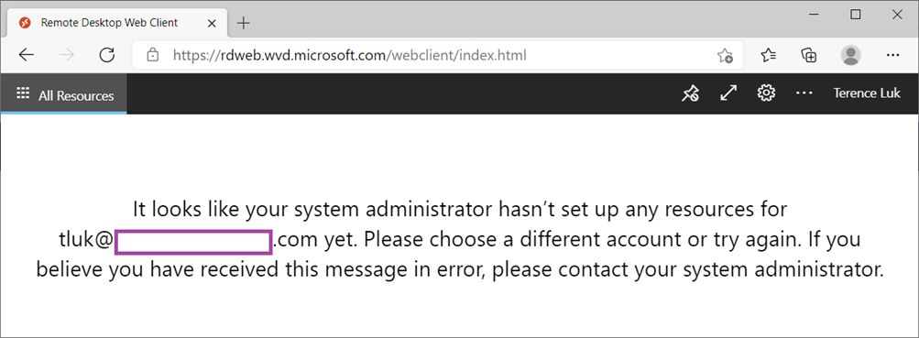
Task: Expand the web client More options ellipsis
Action: pyautogui.click(x=804, y=93)
